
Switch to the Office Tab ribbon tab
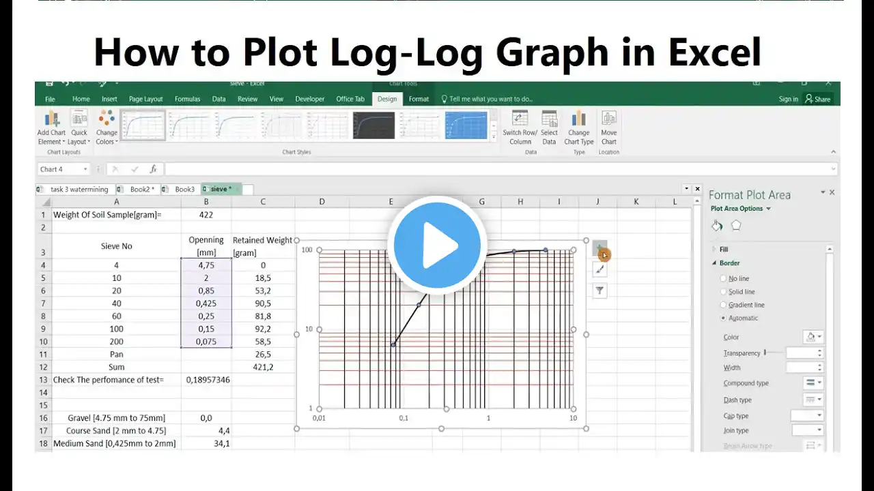(350, 99)
